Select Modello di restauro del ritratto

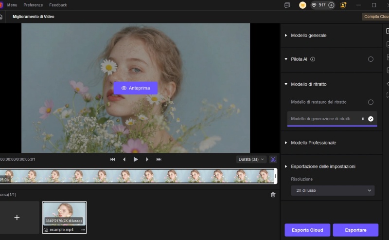pos(371,102)
